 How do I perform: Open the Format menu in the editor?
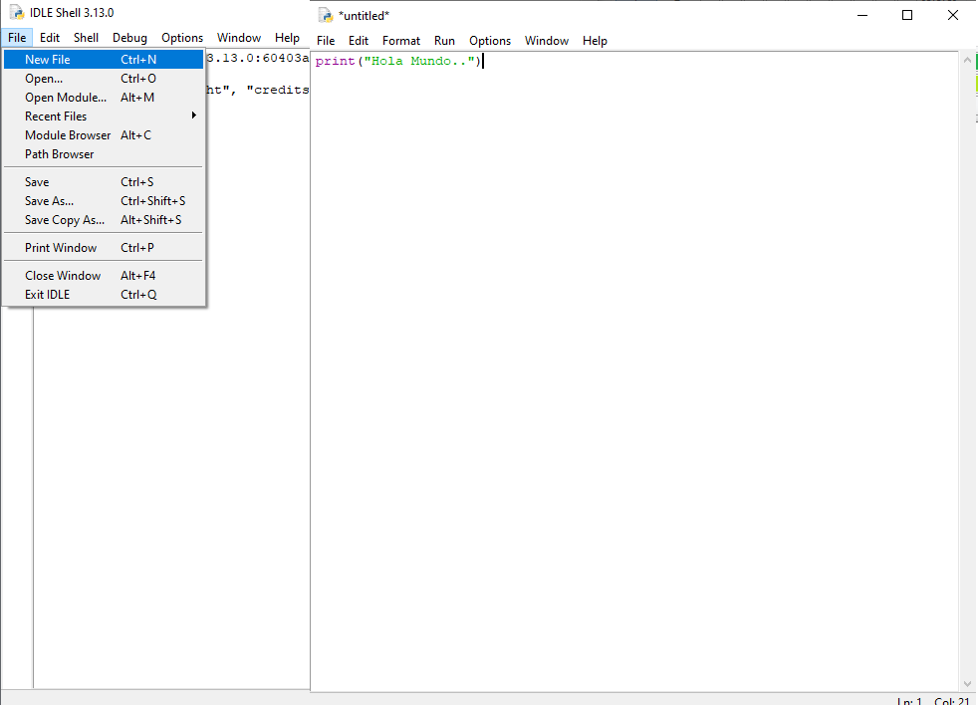pyautogui.click(x=401, y=41)
